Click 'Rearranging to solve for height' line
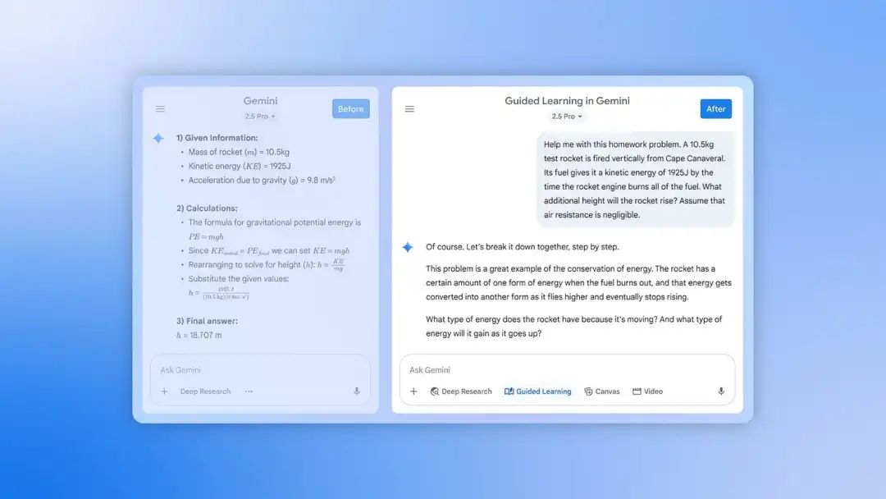This screenshot has width=886, height=499. (x=266, y=264)
